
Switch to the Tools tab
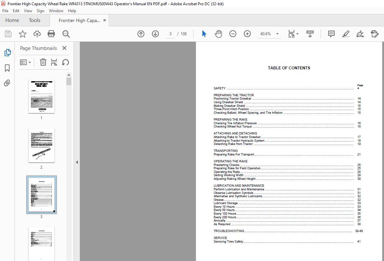34,20
